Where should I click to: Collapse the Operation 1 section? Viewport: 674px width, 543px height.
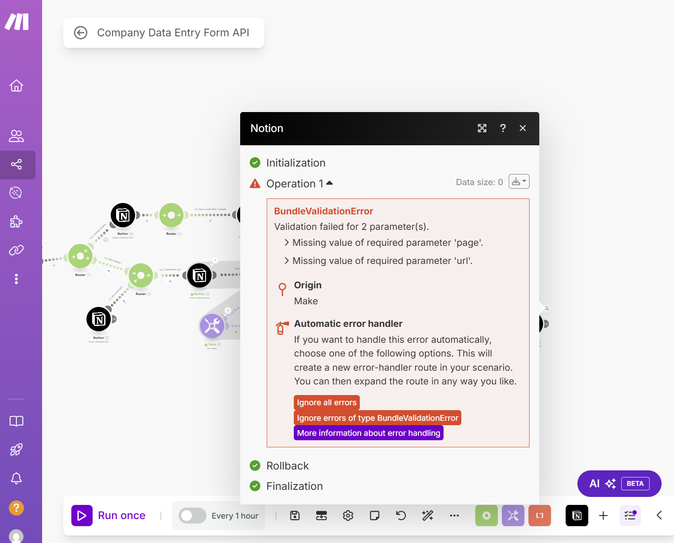[329, 183]
